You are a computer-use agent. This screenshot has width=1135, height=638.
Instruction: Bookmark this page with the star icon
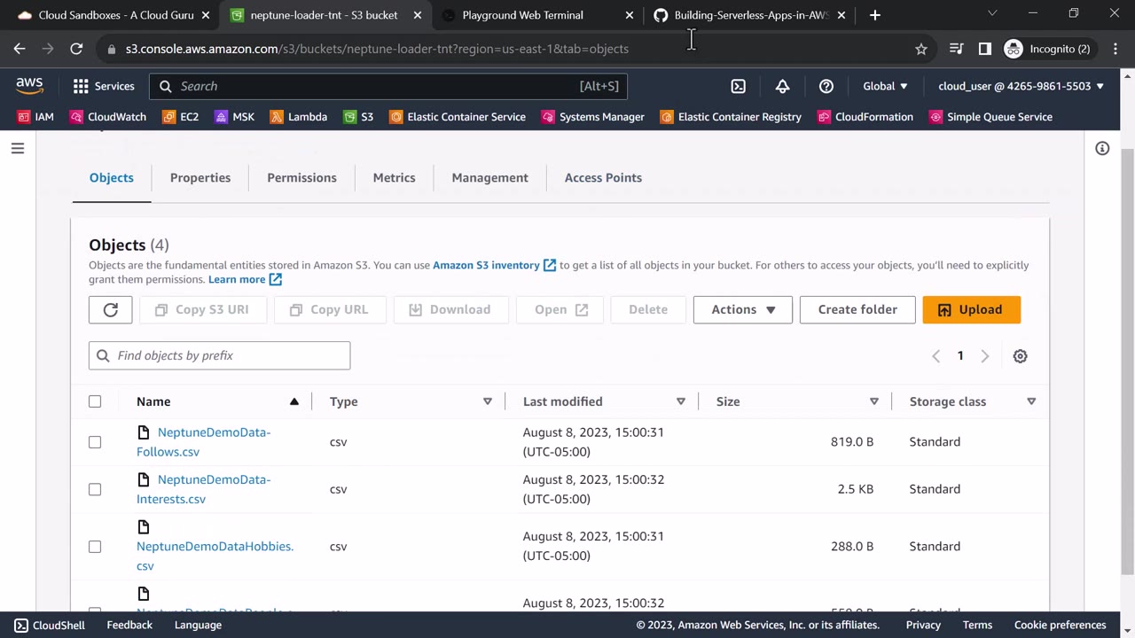point(921,49)
